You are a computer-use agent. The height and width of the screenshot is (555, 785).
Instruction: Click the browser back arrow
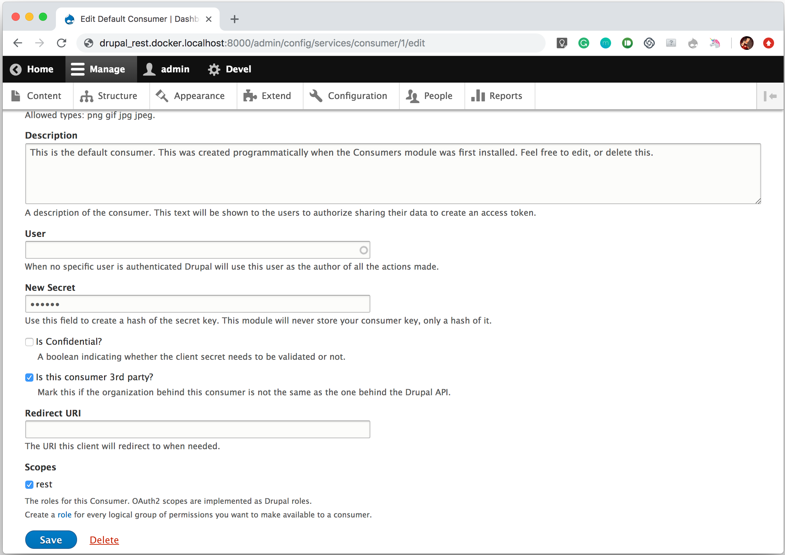tap(18, 43)
